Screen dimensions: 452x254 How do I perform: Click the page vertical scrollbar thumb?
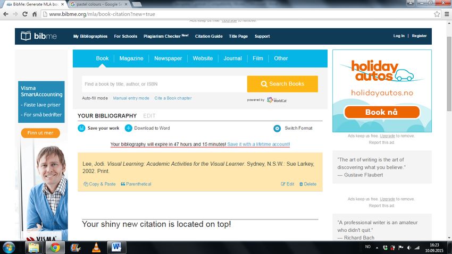pos(449,74)
